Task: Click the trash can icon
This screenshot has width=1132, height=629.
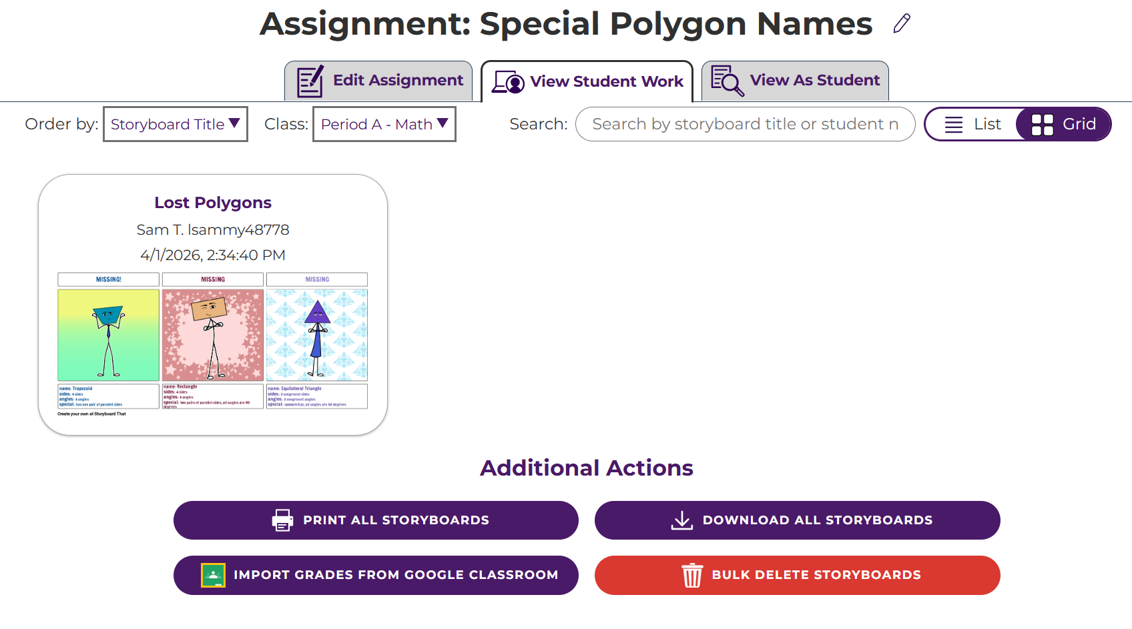Action: 692,575
